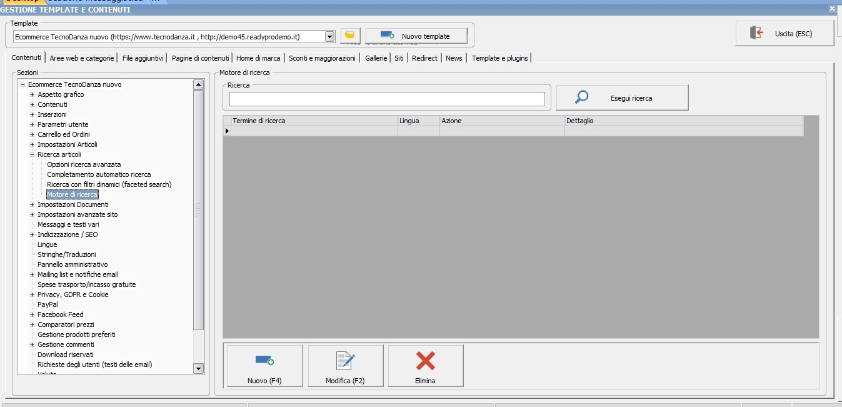Expand the Indicizzazione / SEO node
This screenshot has width=842, height=407.
[x=33, y=234]
